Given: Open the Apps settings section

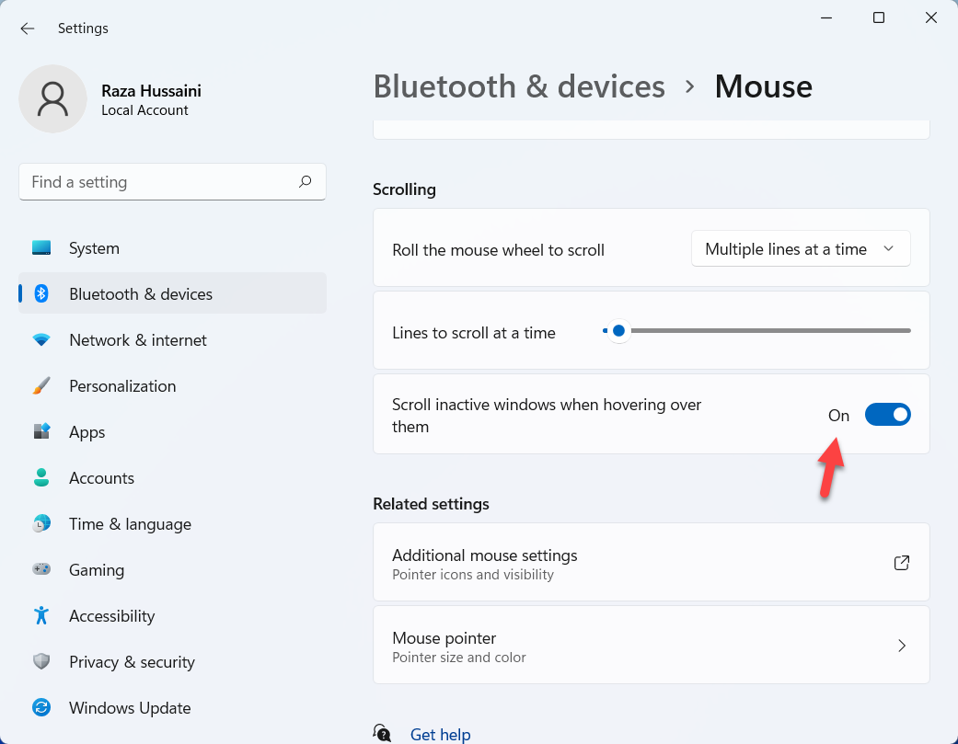Looking at the screenshot, I should click(x=87, y=432).
